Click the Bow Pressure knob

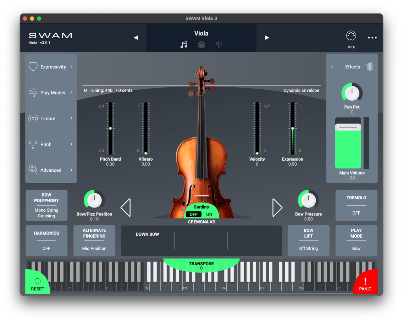click(x=308, y=200)
